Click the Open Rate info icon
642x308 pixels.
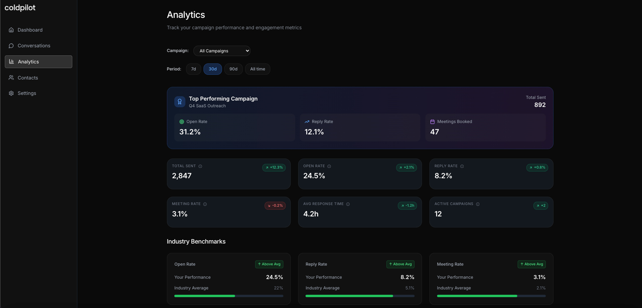(329, 166)
